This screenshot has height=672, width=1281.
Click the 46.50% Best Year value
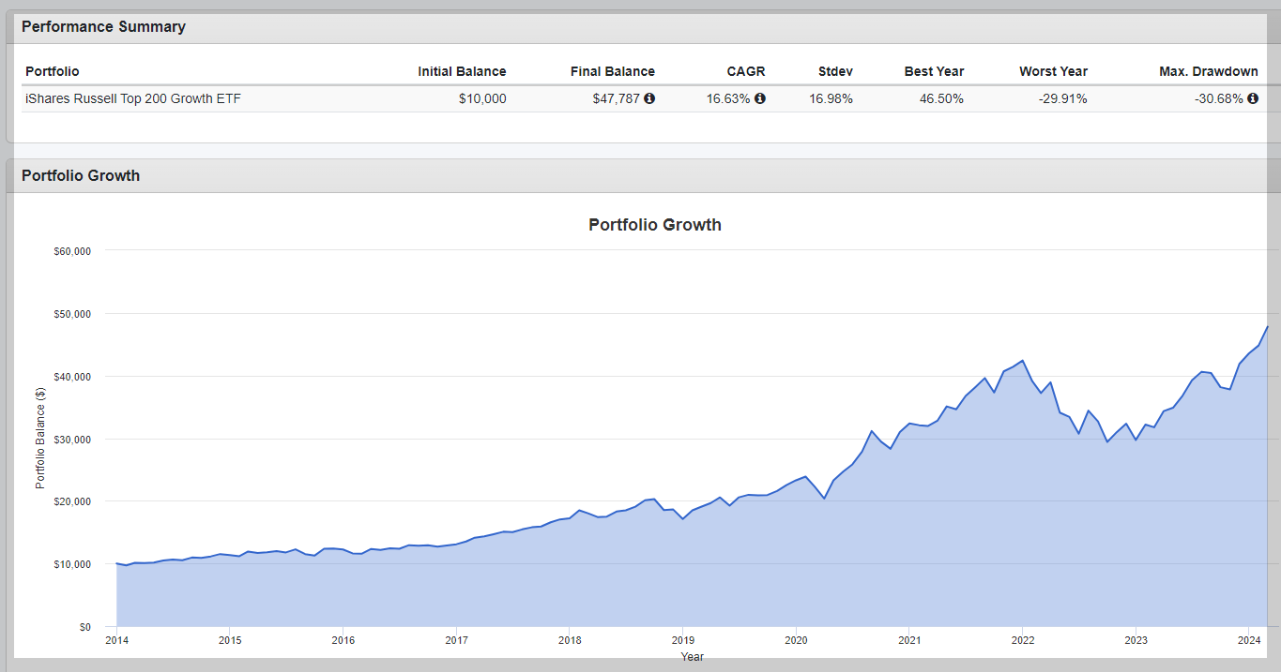[x=941, y=98]
